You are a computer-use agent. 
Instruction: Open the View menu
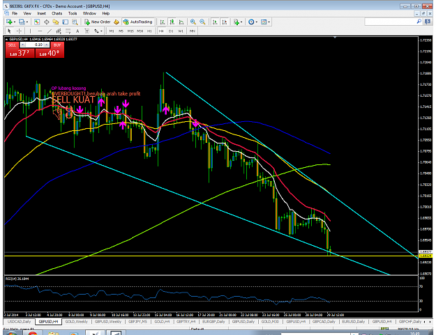27,13
